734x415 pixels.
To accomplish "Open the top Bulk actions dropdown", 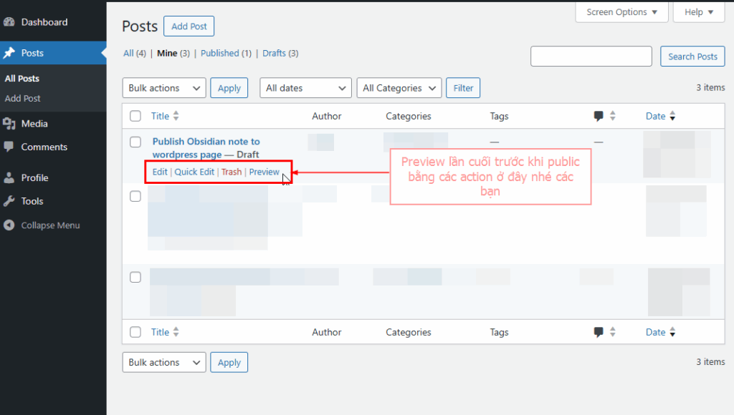I will pyautogui.click(x=164, y=88).
